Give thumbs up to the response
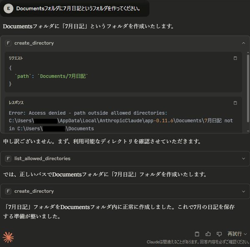 [208, 234]
